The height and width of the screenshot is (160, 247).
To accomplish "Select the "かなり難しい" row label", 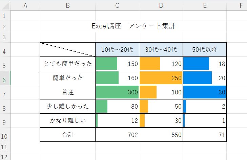I will pyautogui.click(x=68, y=120).
